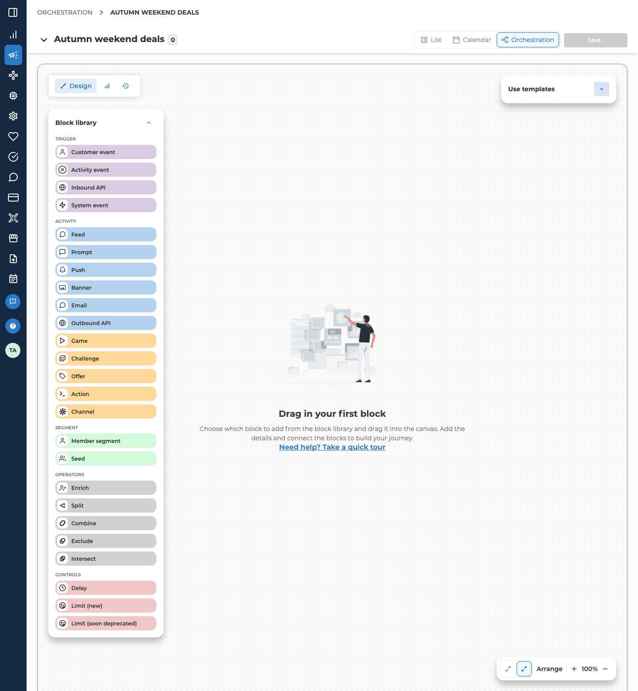638x691 pixels.
Task: Select the System event trigger block
Action: (x=106, y=205)
